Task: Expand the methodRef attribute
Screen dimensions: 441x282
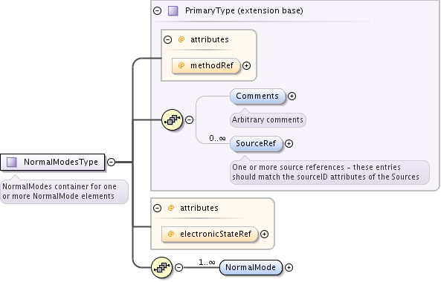Action: coord(246,65)
